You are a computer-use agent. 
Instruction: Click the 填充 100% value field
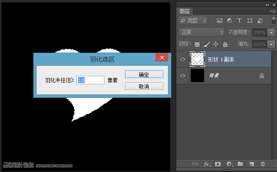[x=260, y=44]
